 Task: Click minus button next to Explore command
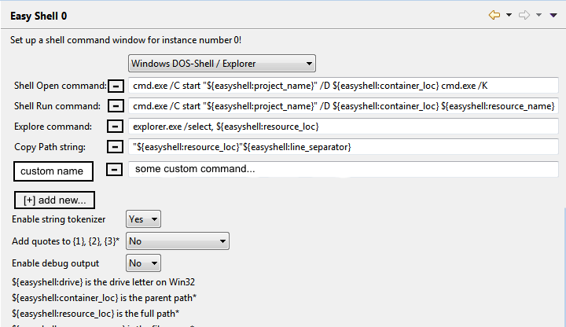click(x=115, y=127)
